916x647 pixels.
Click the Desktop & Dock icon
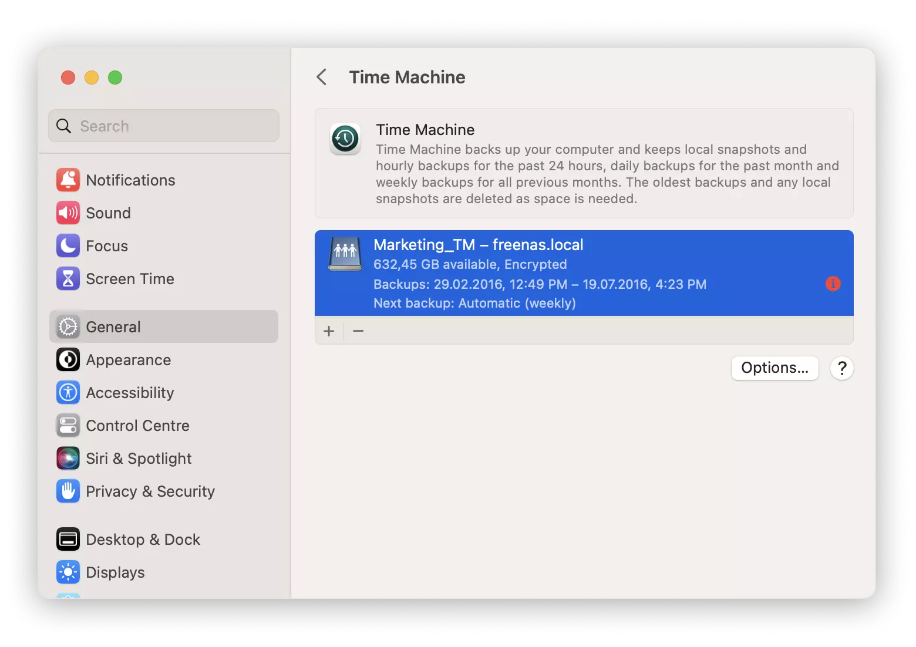[68, 539]
